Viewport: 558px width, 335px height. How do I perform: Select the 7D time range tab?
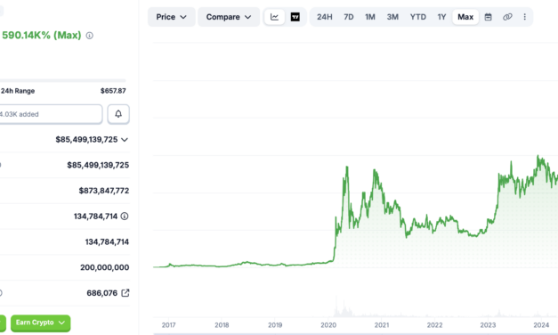349,17
